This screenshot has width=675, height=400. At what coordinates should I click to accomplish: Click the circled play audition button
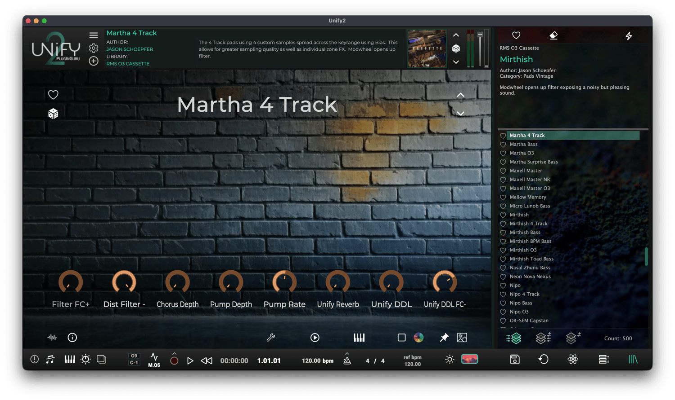[315, 338]
